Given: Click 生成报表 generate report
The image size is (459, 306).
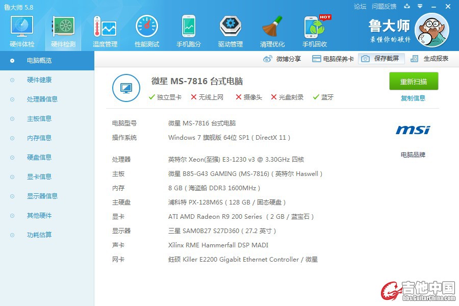Looking at the screenshot, I should point(429,59).
